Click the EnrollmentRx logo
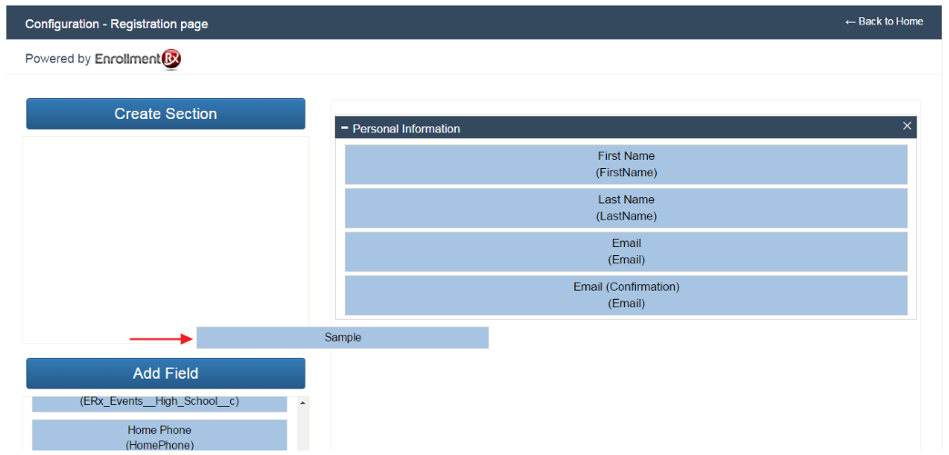This screenshot has width=949, height=455. (x=138, y=59)
